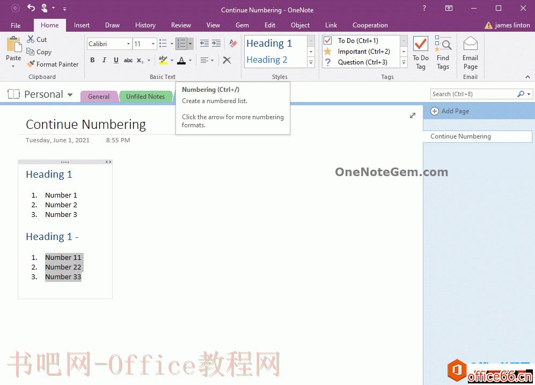Expand the Styles gallery More arrow
535x385 pixels.
coord(311,62)
